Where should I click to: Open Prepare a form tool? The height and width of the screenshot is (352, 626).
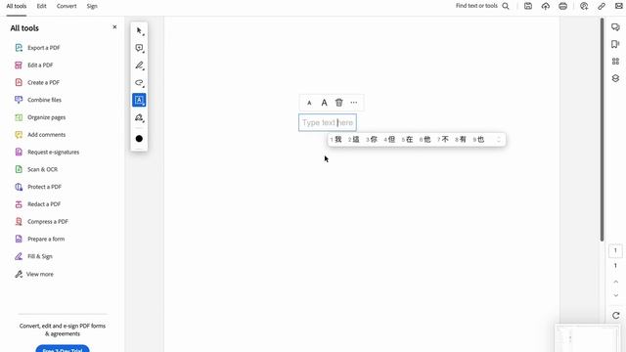[x=40, y=239]
